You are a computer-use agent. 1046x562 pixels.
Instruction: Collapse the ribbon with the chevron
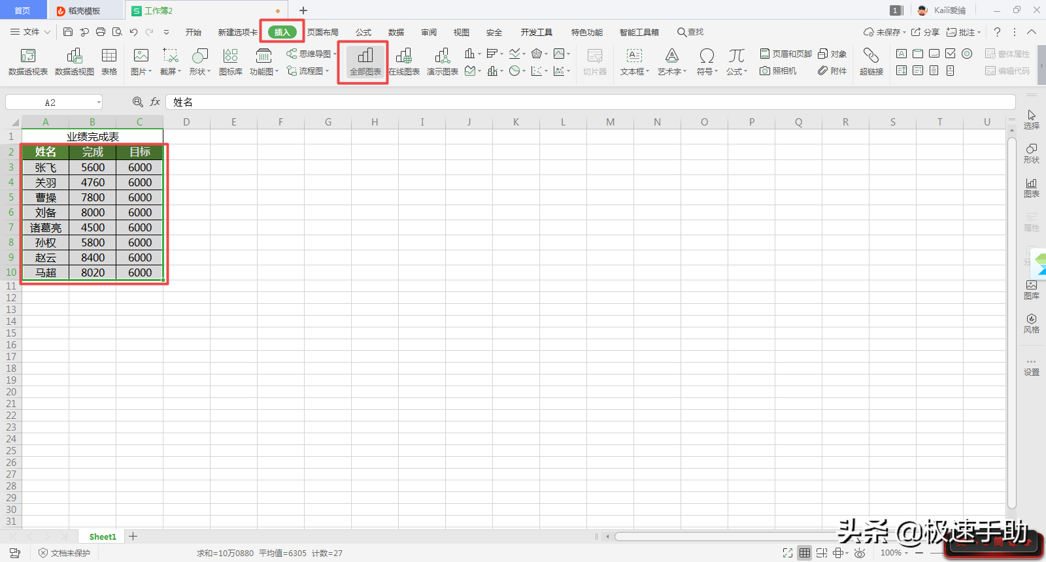[1032, 32]
